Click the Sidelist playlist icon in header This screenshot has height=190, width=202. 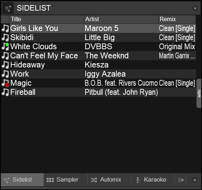pos(8,8)
